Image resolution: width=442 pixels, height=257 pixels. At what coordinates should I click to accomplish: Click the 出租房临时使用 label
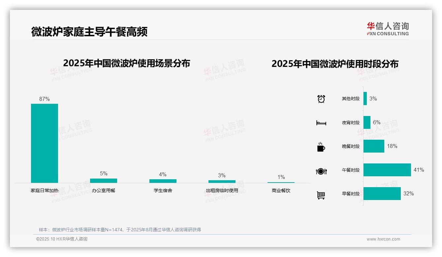222,190
